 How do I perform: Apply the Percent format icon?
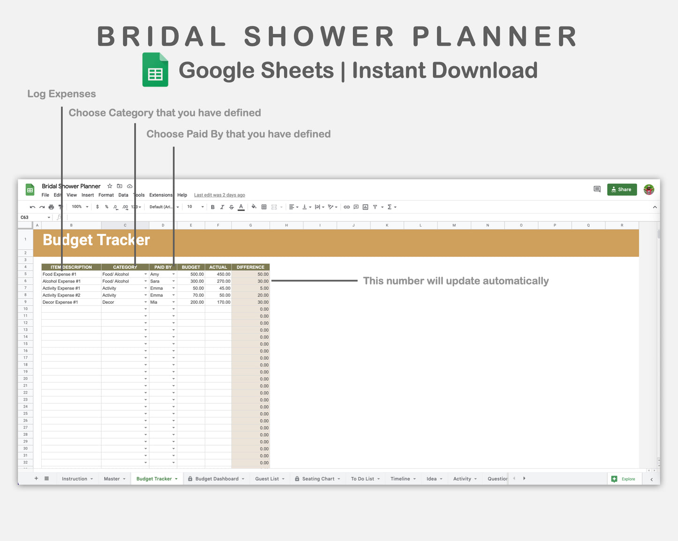click(106, 207)
